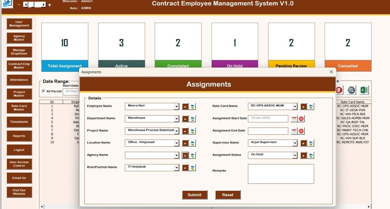Reset the assignment form
Screen dimensions: 390x209
pyautogui.click(x=228, y=195)
